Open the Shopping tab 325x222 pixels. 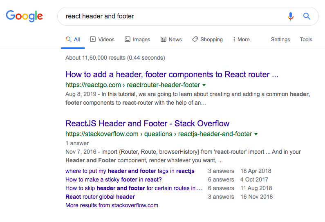coord(208,39)
